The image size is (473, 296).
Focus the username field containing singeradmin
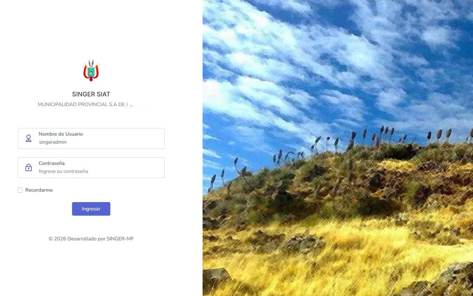click(91, 138)
